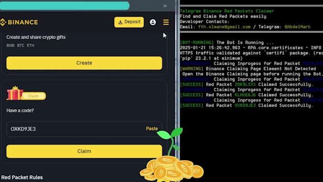Click 'Find and Claim Red Packets easily' line

click(x=223, y=16)
